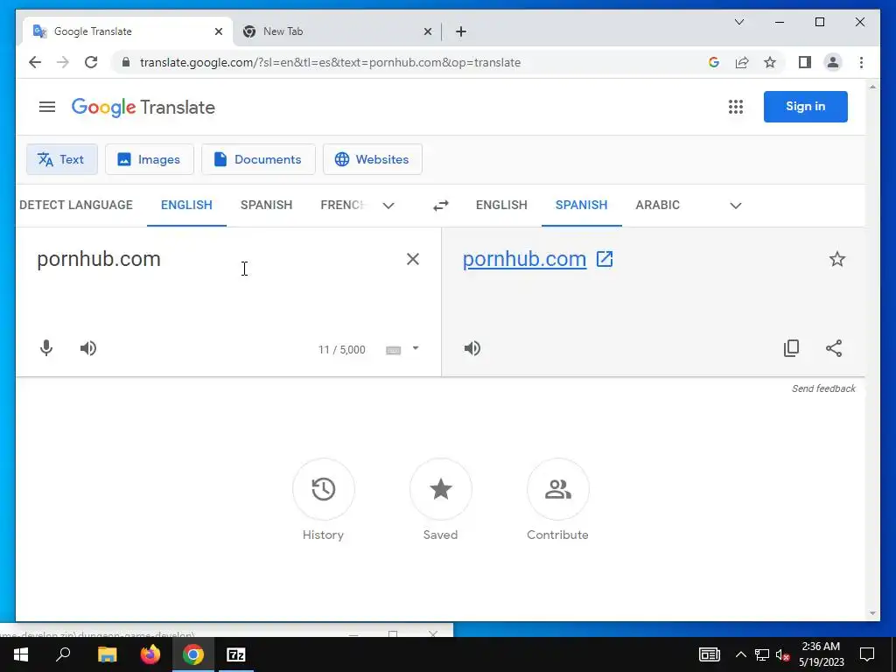Click the page vertical scrollbar
The width and height of the screenshot is (896, 672).
pyautogui.click(x=872, y=350)
